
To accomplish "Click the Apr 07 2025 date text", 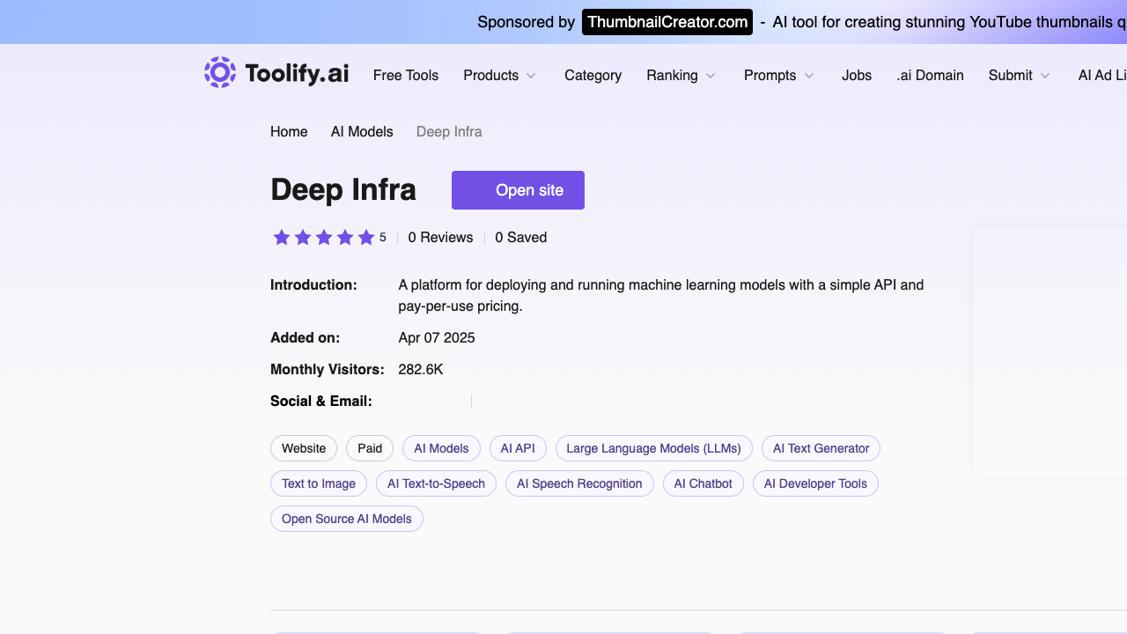I will pyautogui.click(x=437, y=338).
